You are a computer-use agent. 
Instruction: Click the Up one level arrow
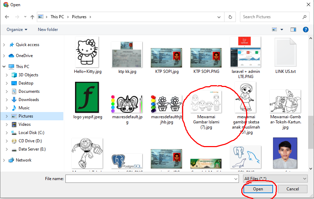point(32,17)
